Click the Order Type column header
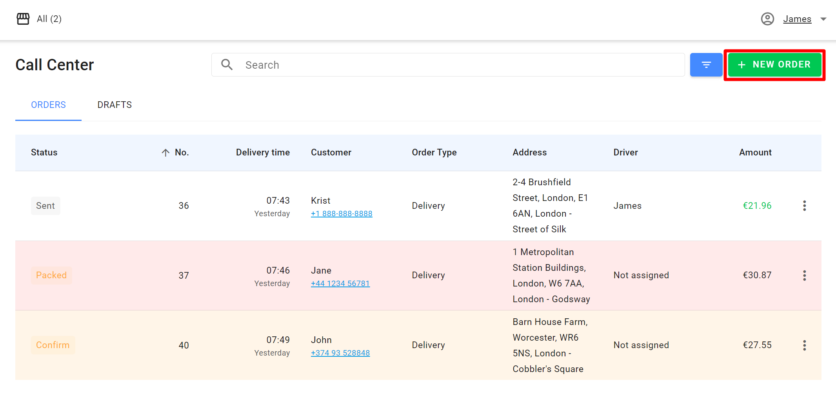 point(434,152)
